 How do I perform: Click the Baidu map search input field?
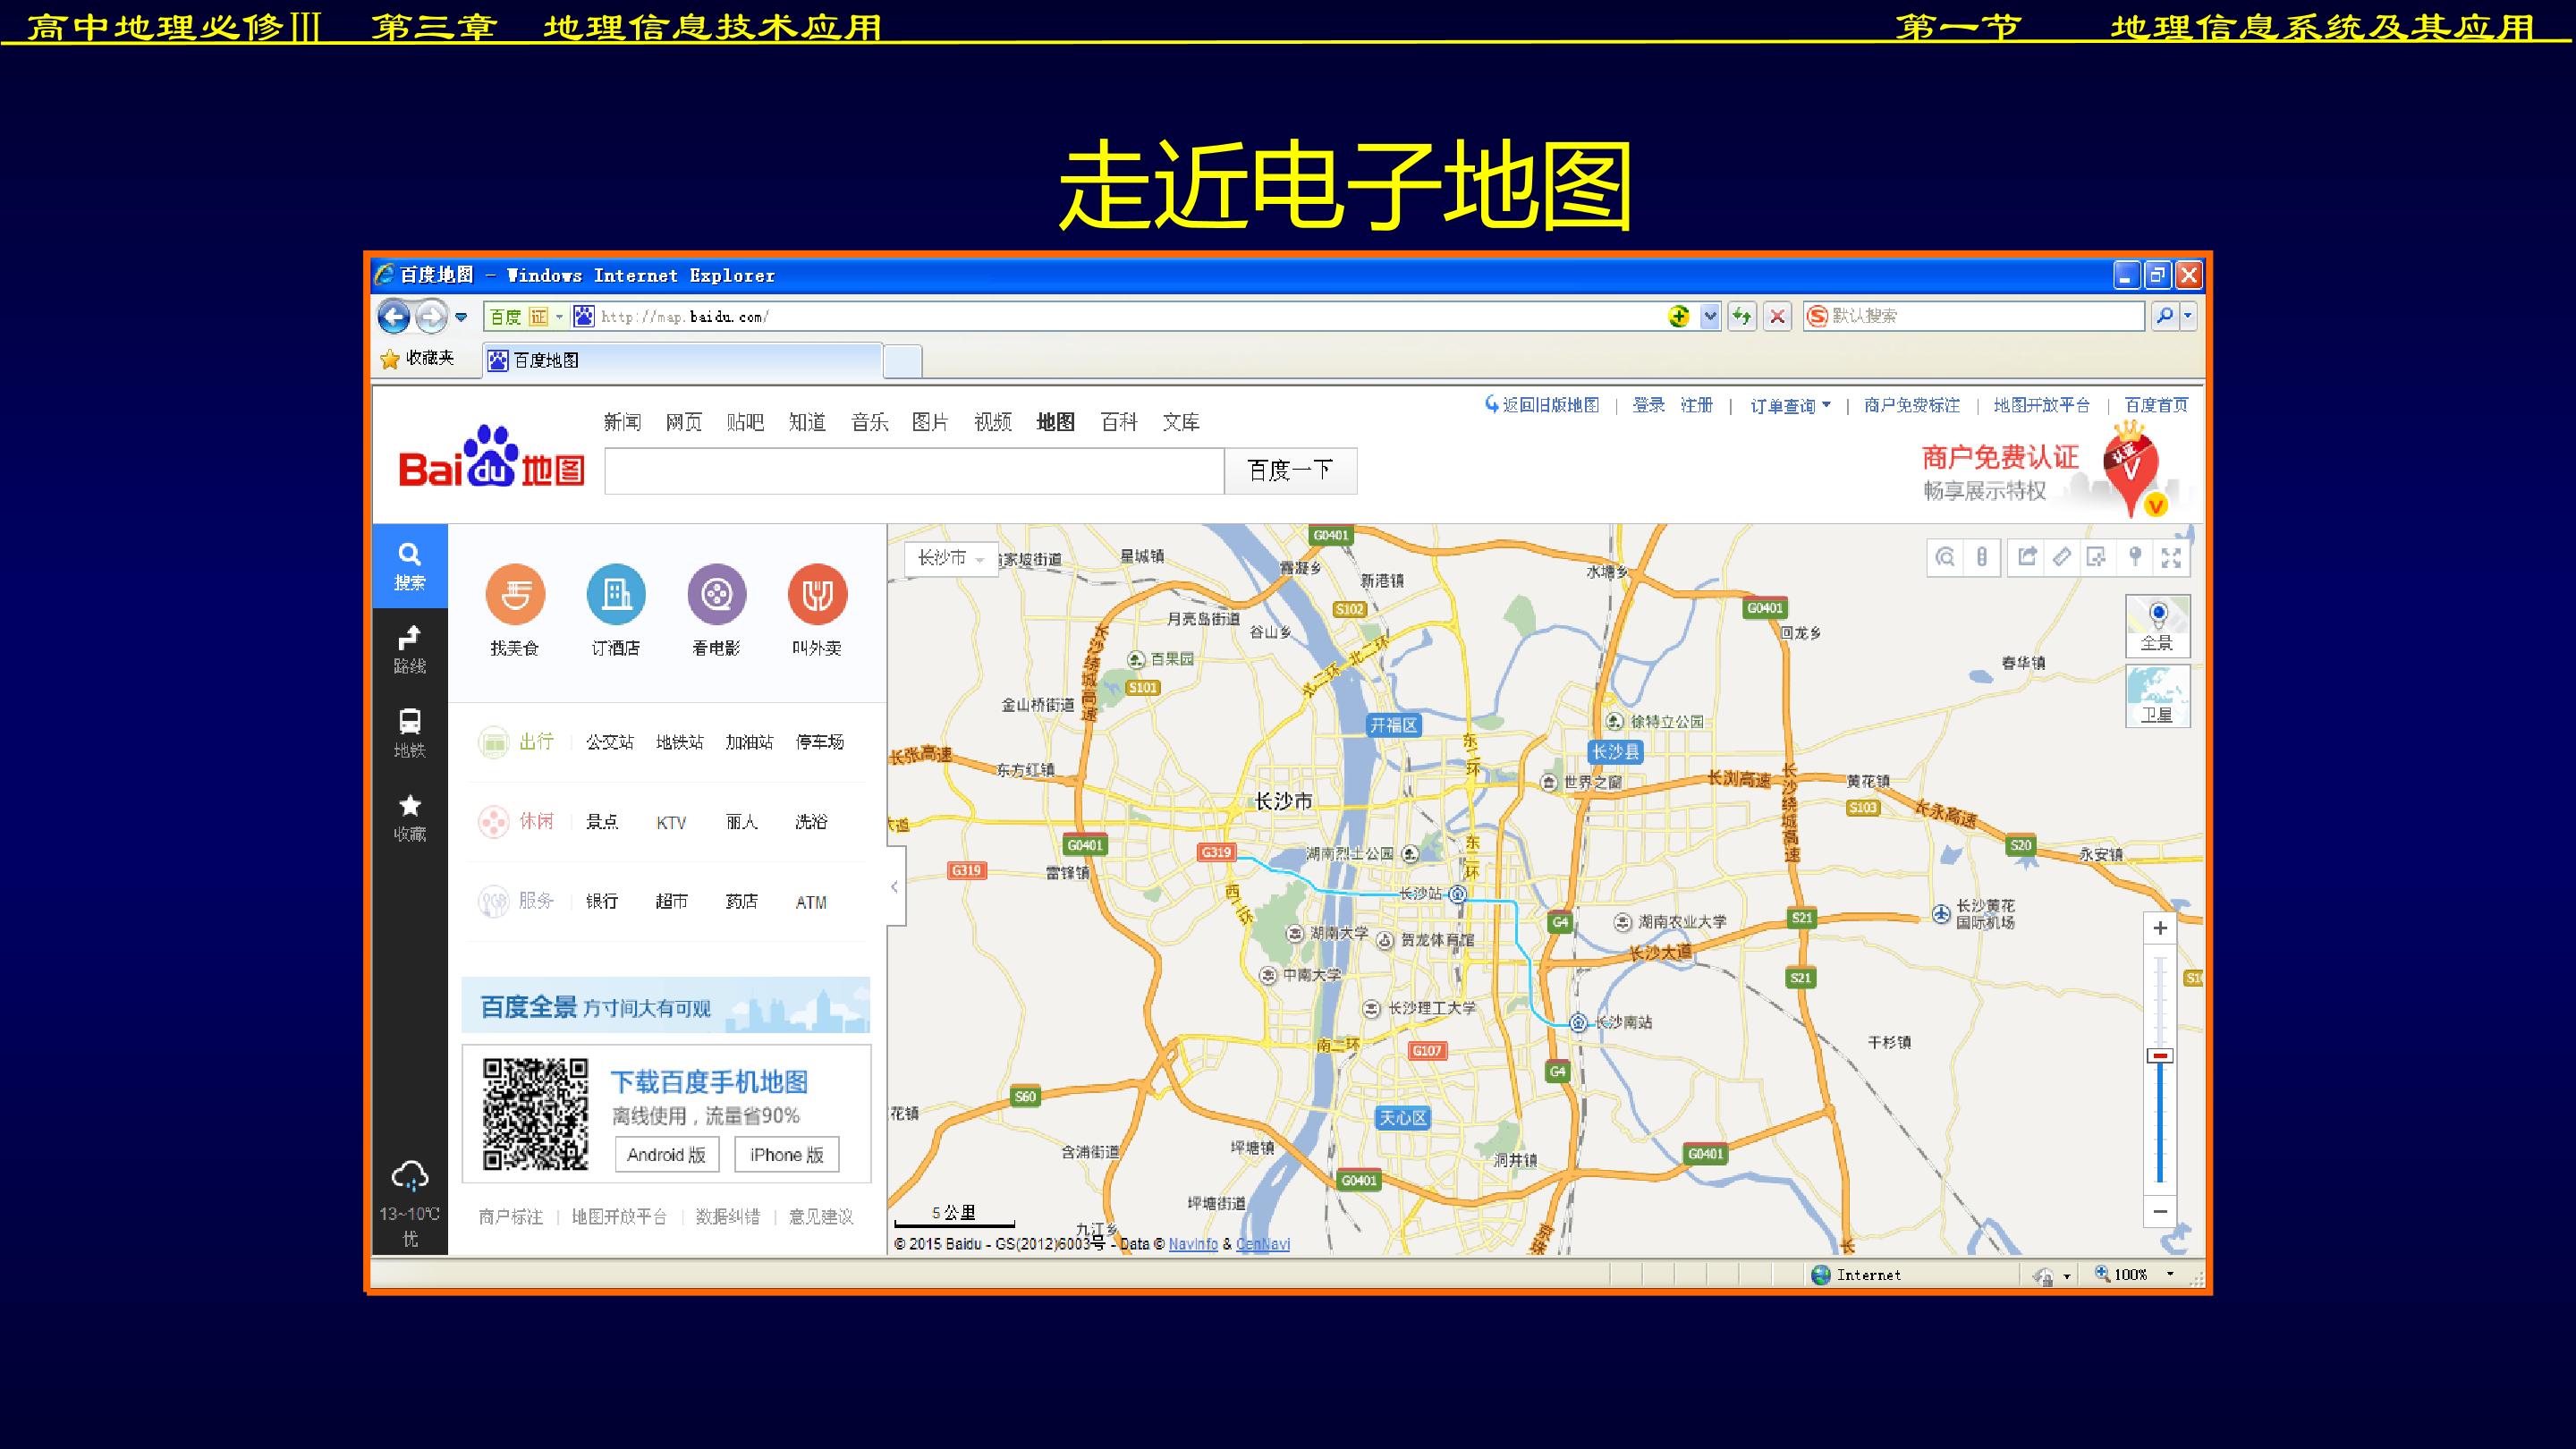[x=915, y=471]
